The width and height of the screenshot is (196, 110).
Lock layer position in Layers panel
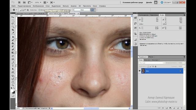(x=153, y=66)
